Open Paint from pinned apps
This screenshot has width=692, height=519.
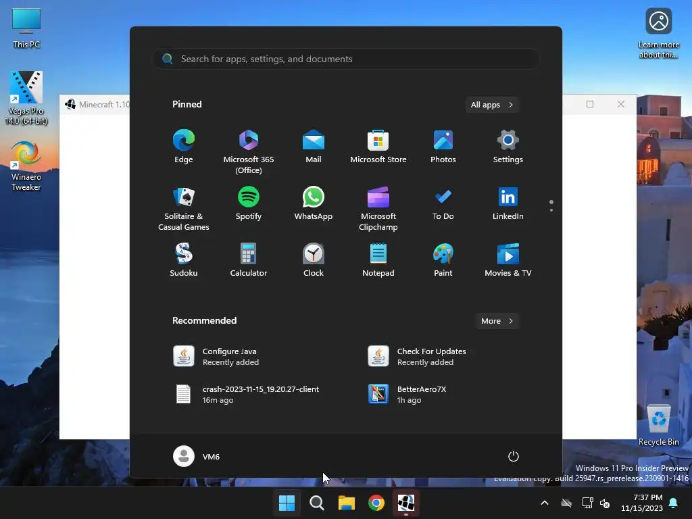point(443,260)
